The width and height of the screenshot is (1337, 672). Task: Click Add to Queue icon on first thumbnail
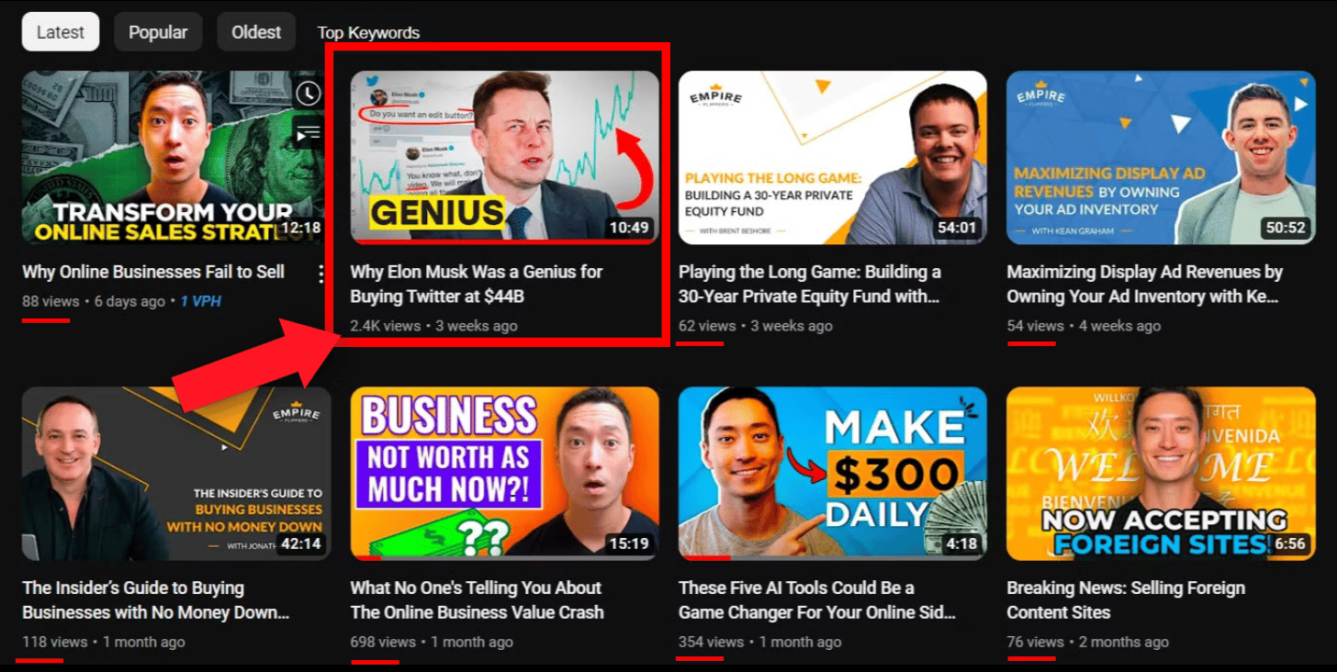(309, 133)
